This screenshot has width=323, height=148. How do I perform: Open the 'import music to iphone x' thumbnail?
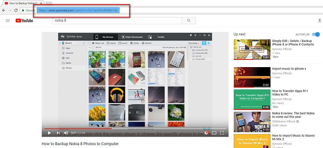pyautogui.click(x=252, y=77)
